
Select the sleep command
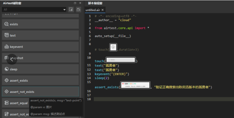click(40, 69)
